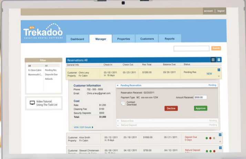
Task: Click the account link
Action: coord(208,11)
